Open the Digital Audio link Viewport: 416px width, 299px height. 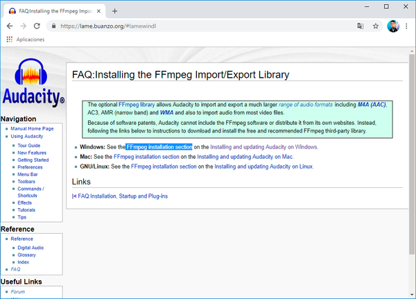point(31,248)
